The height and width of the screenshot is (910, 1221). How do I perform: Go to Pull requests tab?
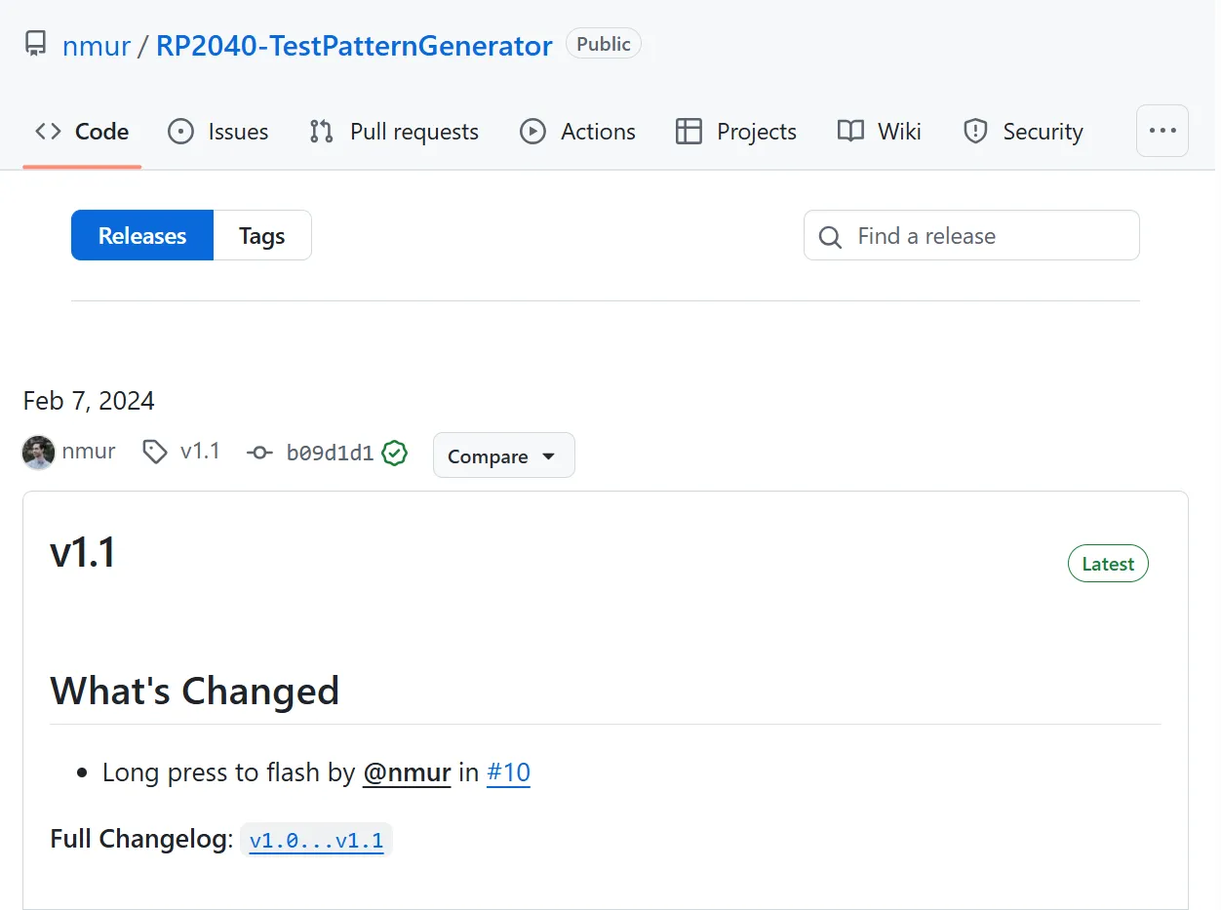pos(394,132)
